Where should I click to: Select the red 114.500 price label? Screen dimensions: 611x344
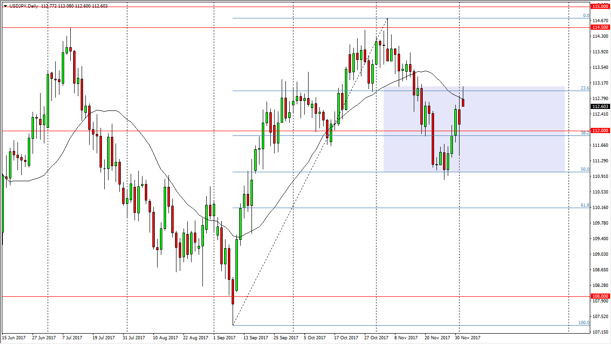(x=599, y=27)
